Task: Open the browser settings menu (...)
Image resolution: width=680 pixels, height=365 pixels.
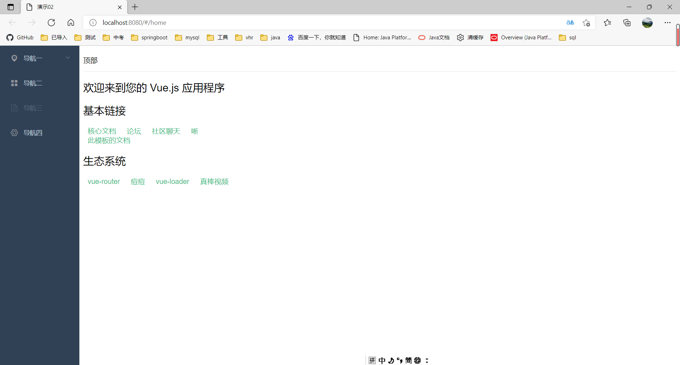Action: click(668, 22)
